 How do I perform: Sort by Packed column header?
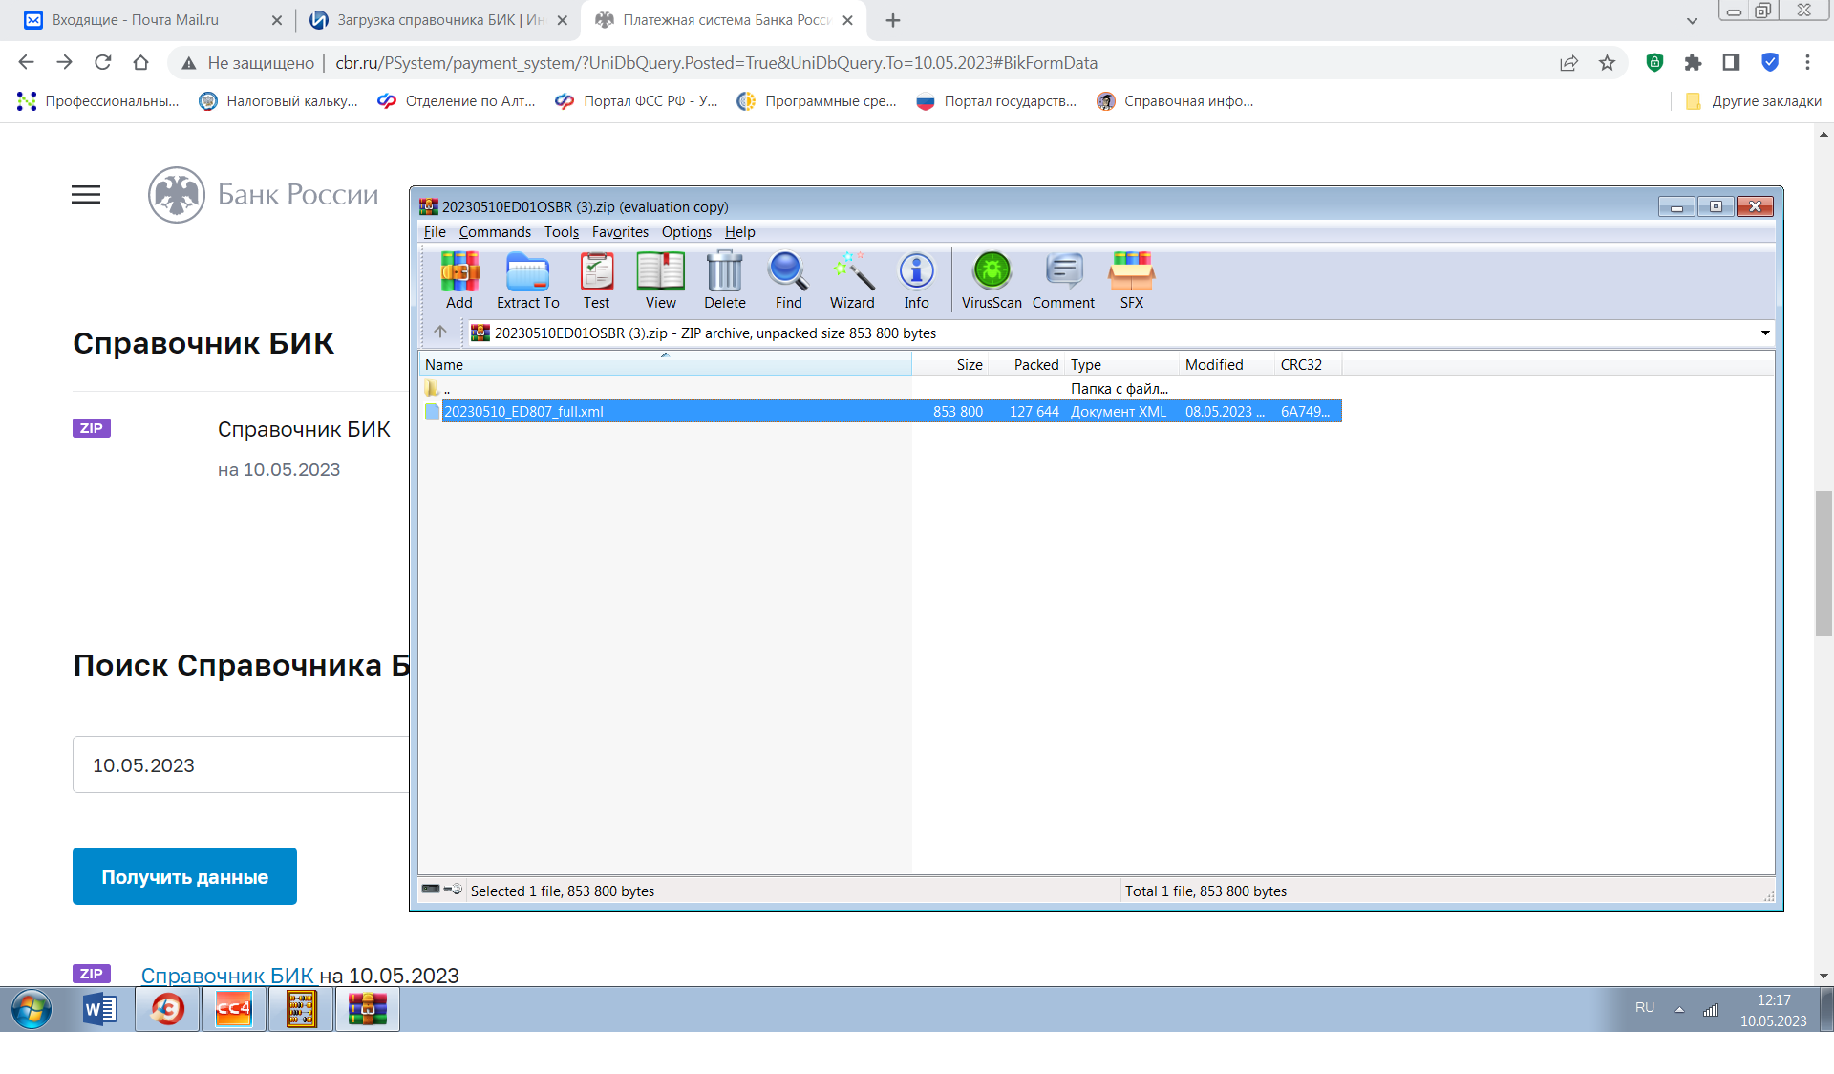(1026, 364)
